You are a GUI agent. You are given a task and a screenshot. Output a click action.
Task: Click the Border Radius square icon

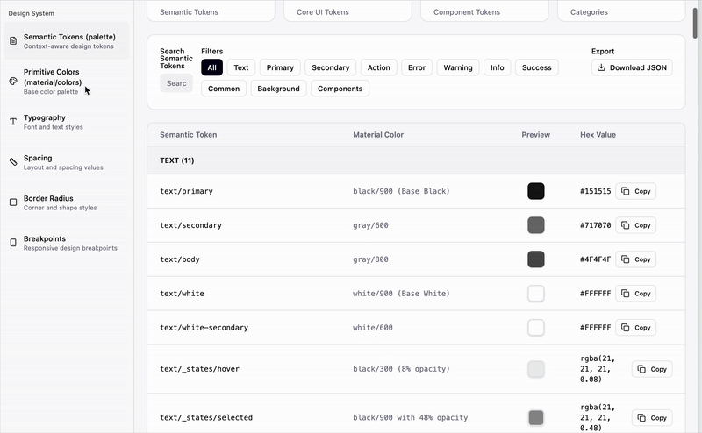(x=13, y=202)
